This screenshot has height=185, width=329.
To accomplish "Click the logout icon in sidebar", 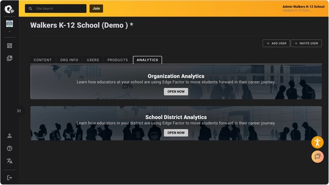I will click(x=10, y=178).
